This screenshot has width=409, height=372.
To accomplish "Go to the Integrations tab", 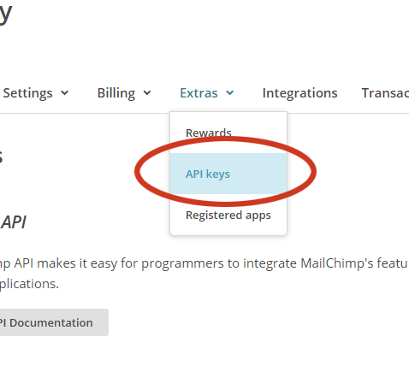I will 299,93.
